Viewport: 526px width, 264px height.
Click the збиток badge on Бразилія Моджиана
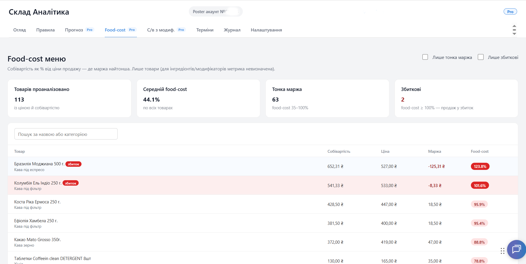coord(73,164)
